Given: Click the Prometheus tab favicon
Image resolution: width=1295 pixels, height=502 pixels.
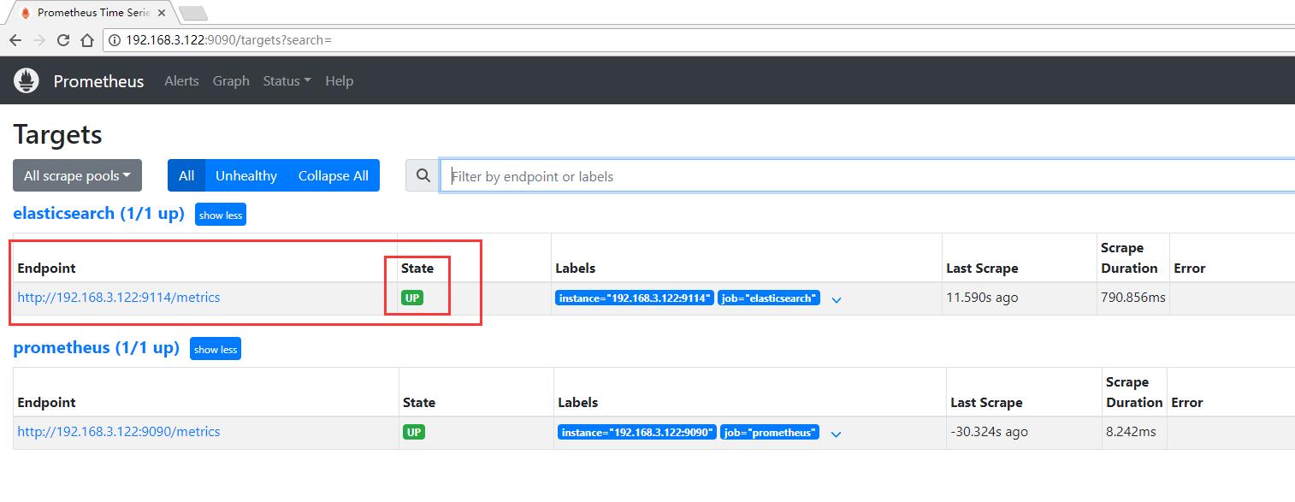Looking at the screenshot, I should click(x=26, y=12).
